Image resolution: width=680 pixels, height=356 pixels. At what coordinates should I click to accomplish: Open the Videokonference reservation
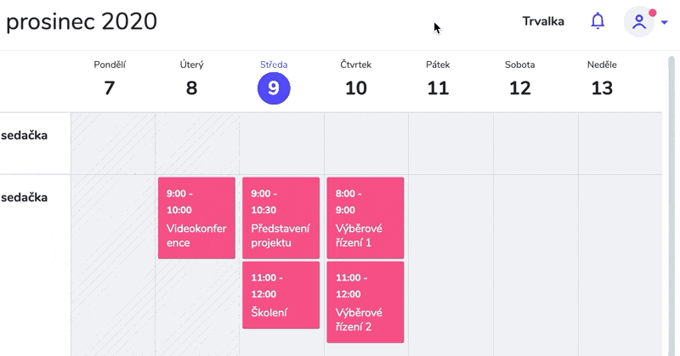coord(196,218)
